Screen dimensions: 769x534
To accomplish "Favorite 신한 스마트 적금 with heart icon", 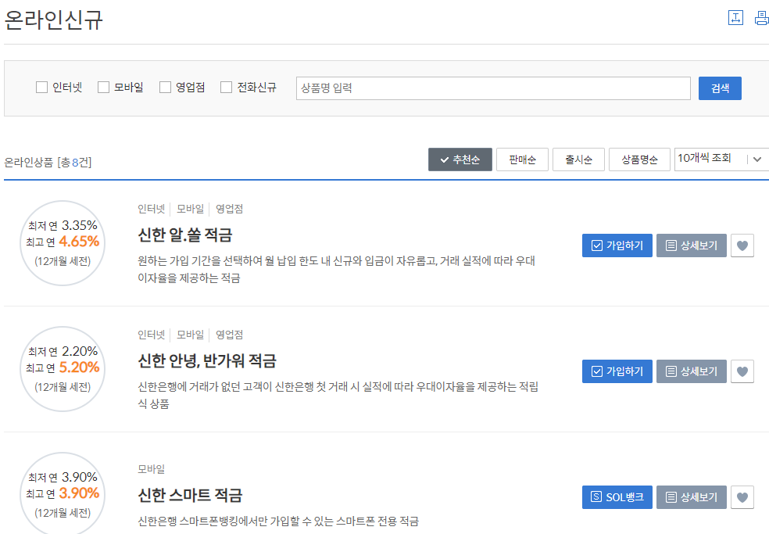I will tap(742, 497).
